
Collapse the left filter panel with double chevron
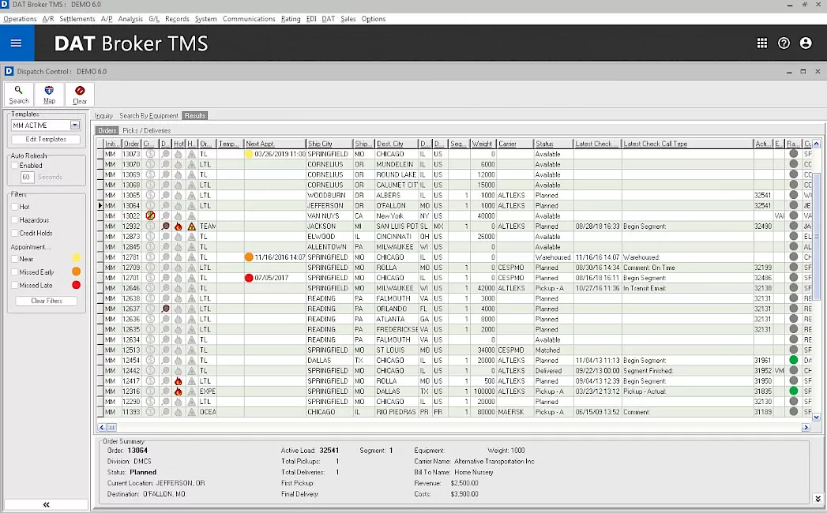click(x=46, y=504)
